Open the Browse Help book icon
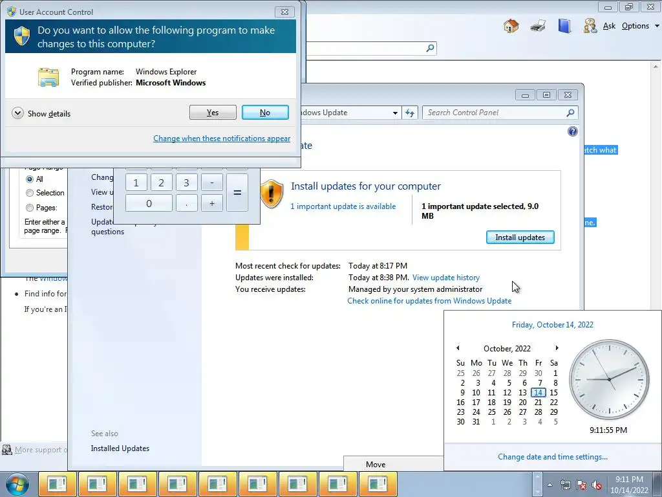This screenshot has height=497, width=662. point(564,26)
